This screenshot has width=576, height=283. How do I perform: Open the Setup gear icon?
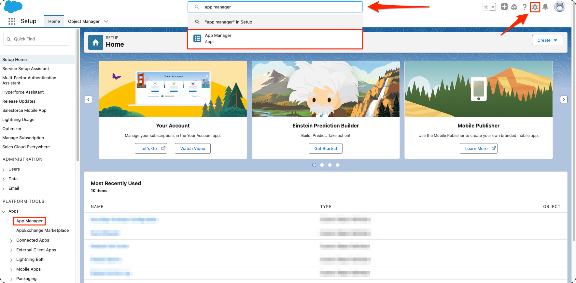pos(535,7)
